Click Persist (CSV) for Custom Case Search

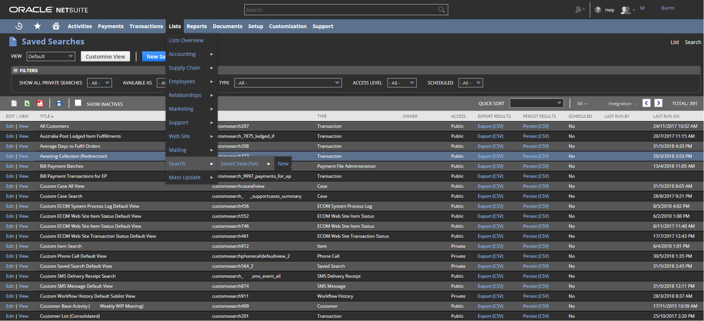(536, 196)
